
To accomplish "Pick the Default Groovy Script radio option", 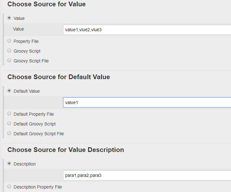I will 9,124.
